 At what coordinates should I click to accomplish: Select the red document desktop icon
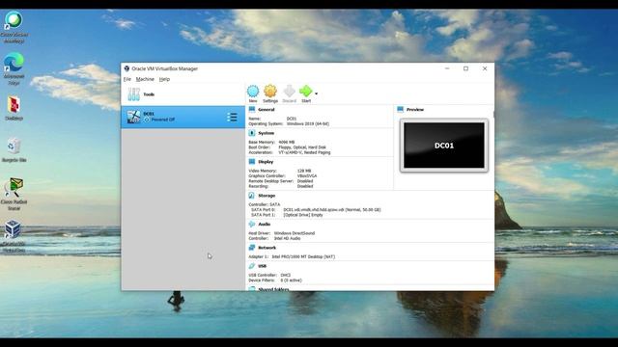click(x=14, y=108)
